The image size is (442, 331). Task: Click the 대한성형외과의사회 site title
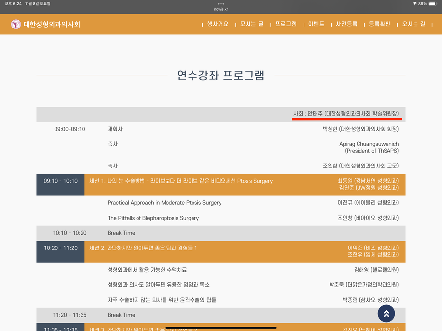click(52, 24)
